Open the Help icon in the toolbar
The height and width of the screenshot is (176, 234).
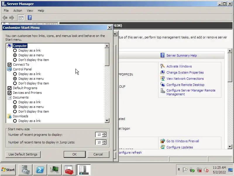30,18
